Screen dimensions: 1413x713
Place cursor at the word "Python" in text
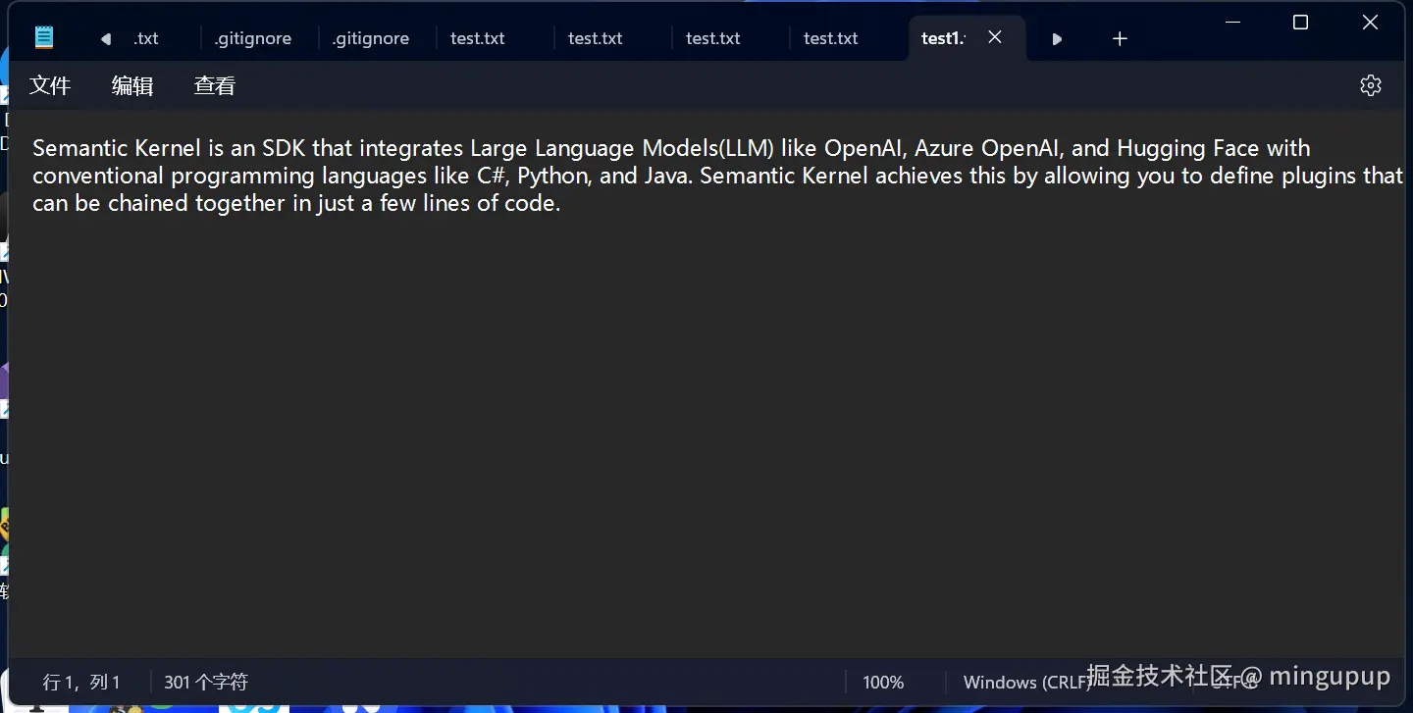click(x=552, y=176)
